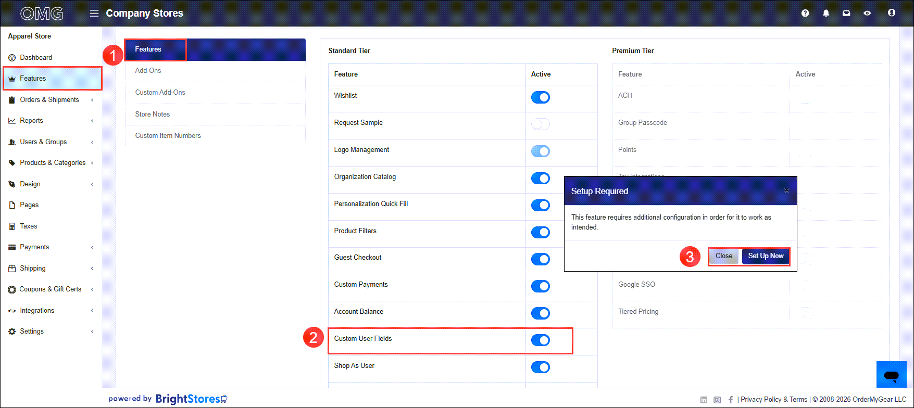
Task: Click the Reports chart icon
Action: pyautogui.click(x=12, y=121)
